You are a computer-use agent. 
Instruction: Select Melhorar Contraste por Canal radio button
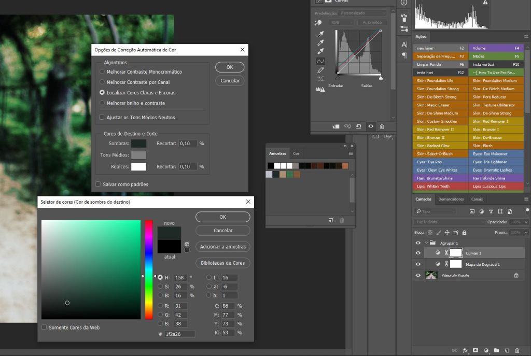tap(102, 82)
